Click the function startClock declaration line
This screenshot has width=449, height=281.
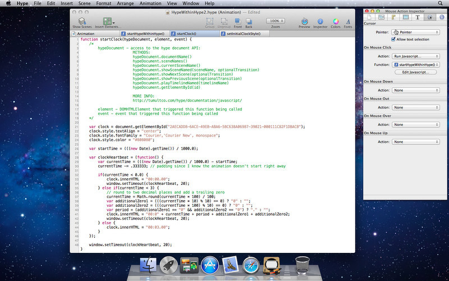[x=136, y=39]
